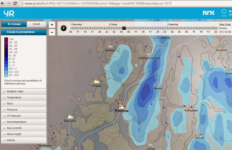The width and height of the screenshot is (232, 150).
Task: Play the forecast animation
Action: tap(64, 28)
